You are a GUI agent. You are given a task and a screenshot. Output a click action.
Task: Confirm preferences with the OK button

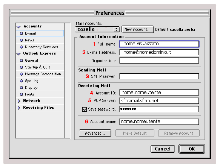pyautogui.click(x=192, y=149)
